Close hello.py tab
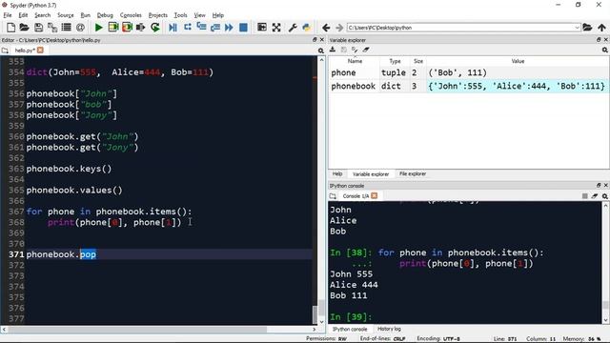 tap(40, 50)
